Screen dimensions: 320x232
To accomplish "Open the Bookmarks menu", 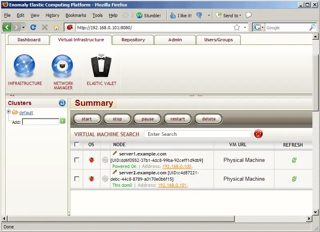I will (76, 15).
